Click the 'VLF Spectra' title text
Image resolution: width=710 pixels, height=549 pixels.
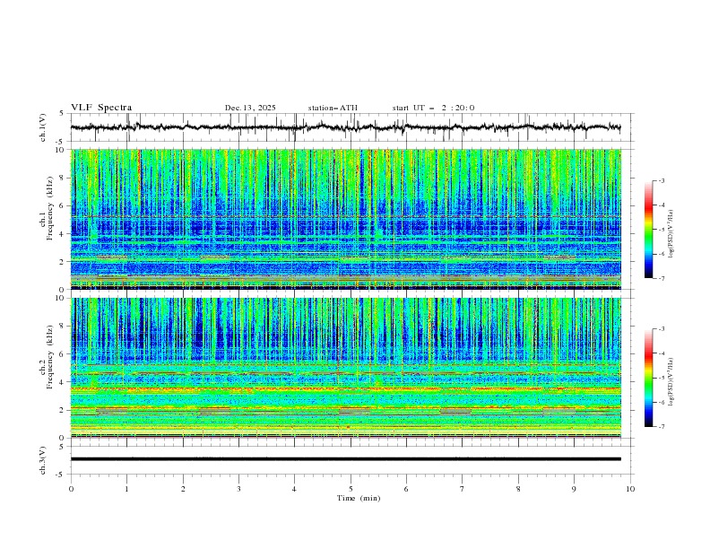101,108
